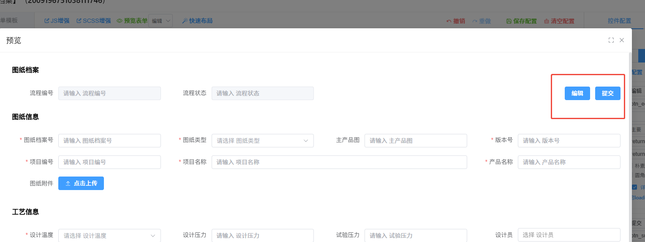
Task: Click the 点击上传 upload button
Action: tap(81, 183)
